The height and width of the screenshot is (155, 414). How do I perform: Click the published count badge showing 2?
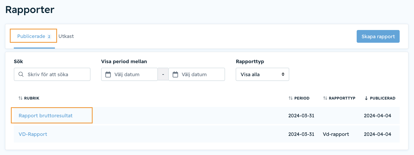pyautogui.click(x=49, y=37)
